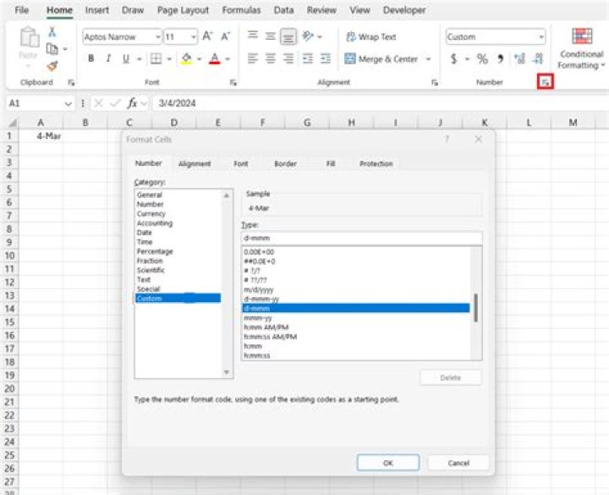Click OK in the Format Cells dialog
Image resolution: width=609 pixels, height=495 pixels.
387,463
